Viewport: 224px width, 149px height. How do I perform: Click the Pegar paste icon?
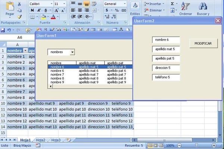10,6
